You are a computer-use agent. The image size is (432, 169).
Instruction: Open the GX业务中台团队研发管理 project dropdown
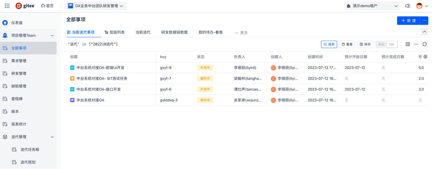point(96,6)
